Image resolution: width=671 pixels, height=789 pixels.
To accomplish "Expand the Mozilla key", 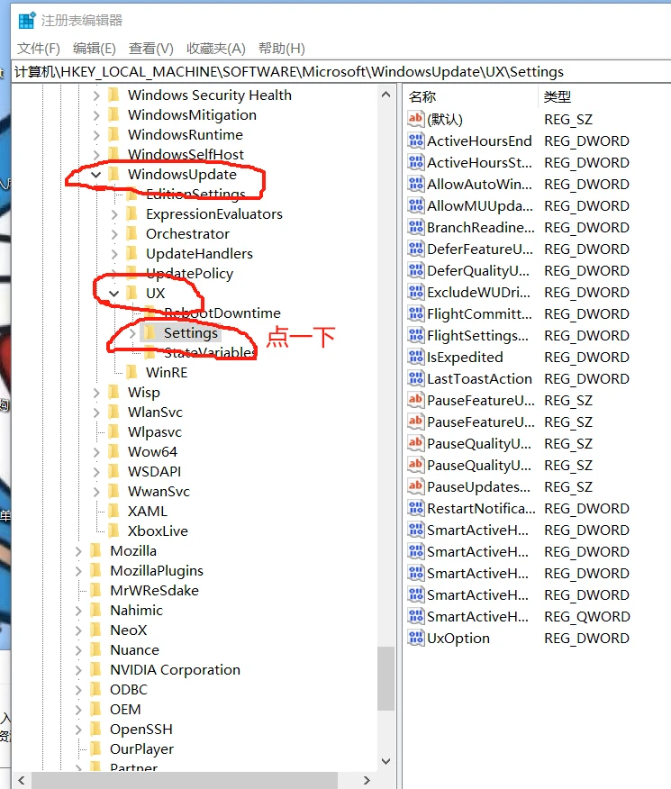I will (78, 551).
